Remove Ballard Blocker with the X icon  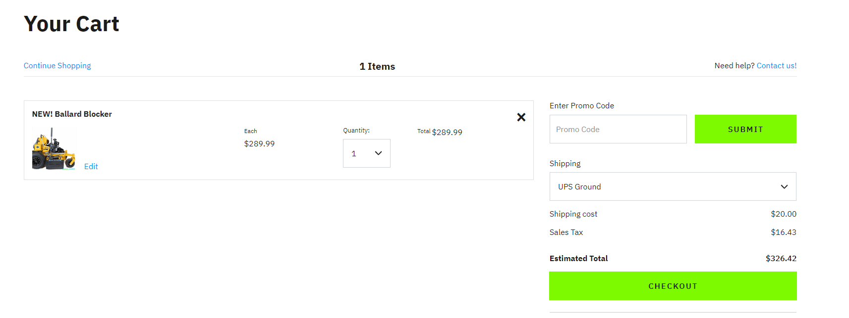(521, 117)
